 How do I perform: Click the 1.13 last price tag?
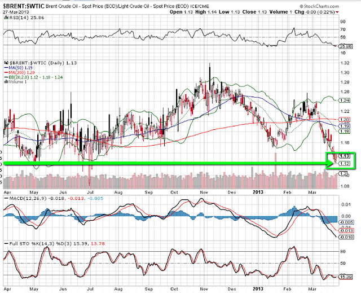(x=345, y=156)
